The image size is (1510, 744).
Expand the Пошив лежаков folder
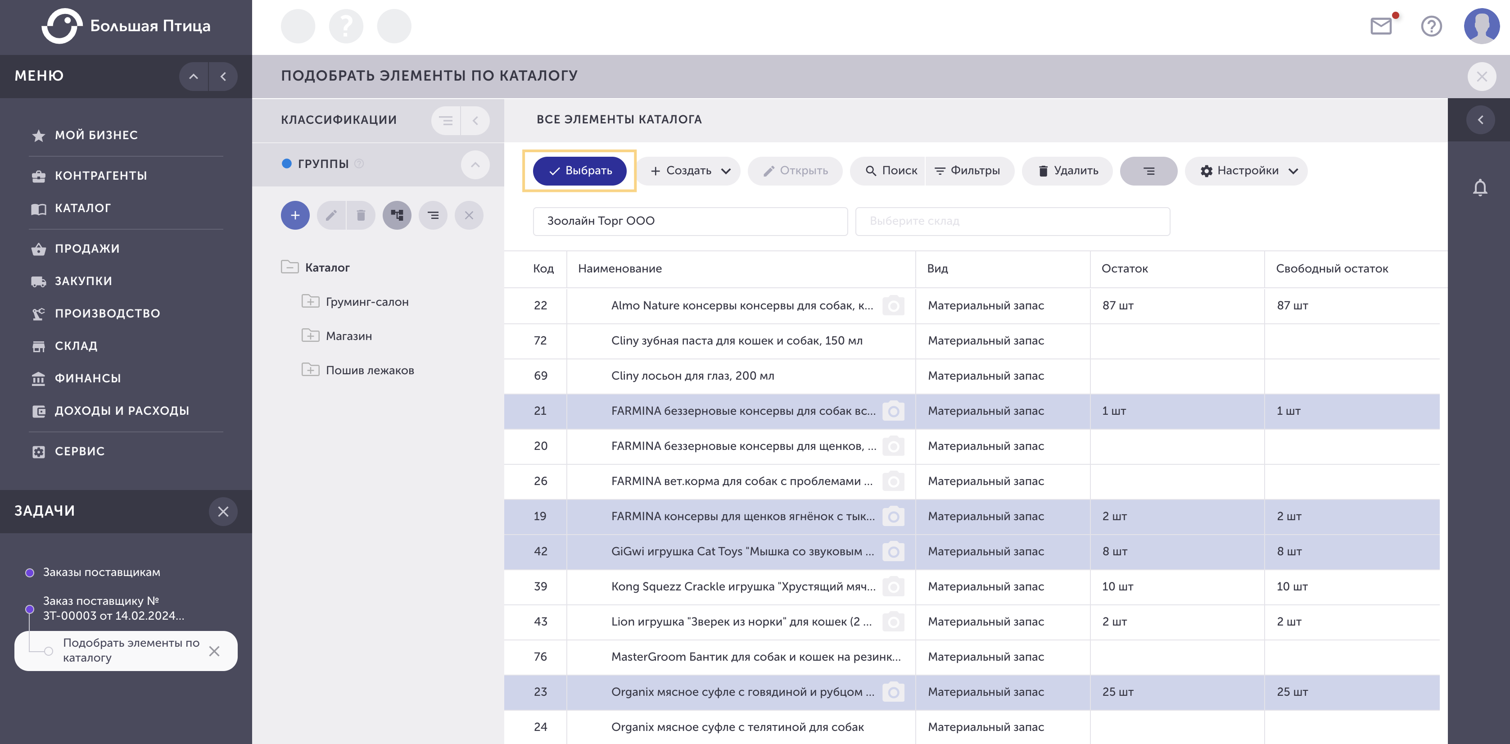pos(310,370)
